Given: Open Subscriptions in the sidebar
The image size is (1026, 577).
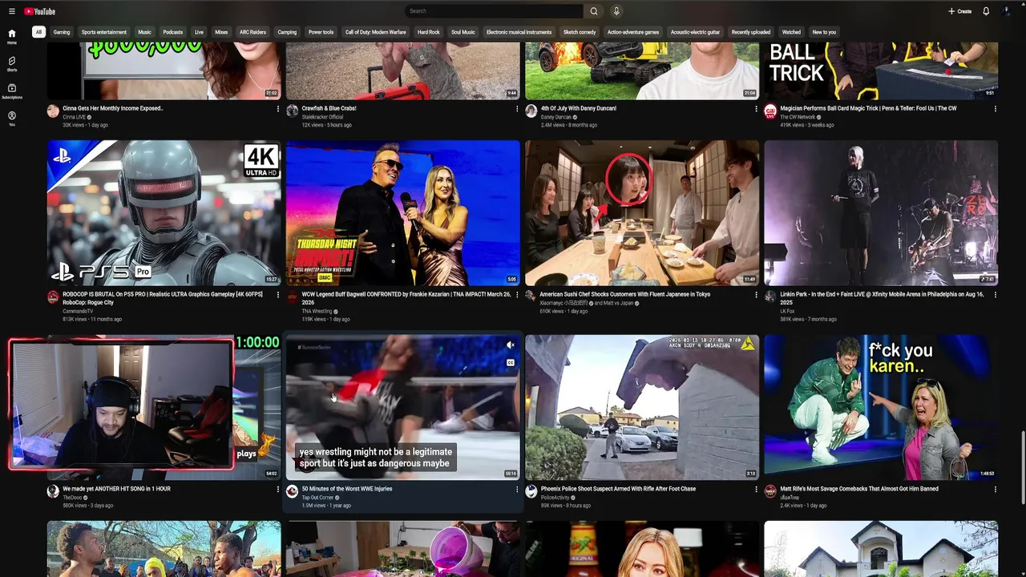Looking at the screenshot, I should point(11,91).
